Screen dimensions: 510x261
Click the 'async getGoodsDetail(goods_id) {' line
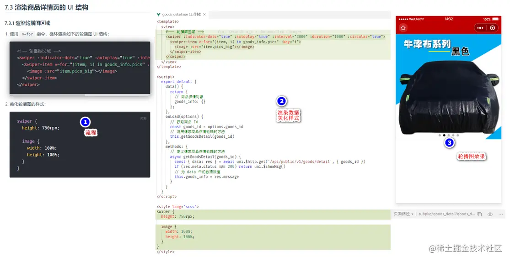(205, 157)
